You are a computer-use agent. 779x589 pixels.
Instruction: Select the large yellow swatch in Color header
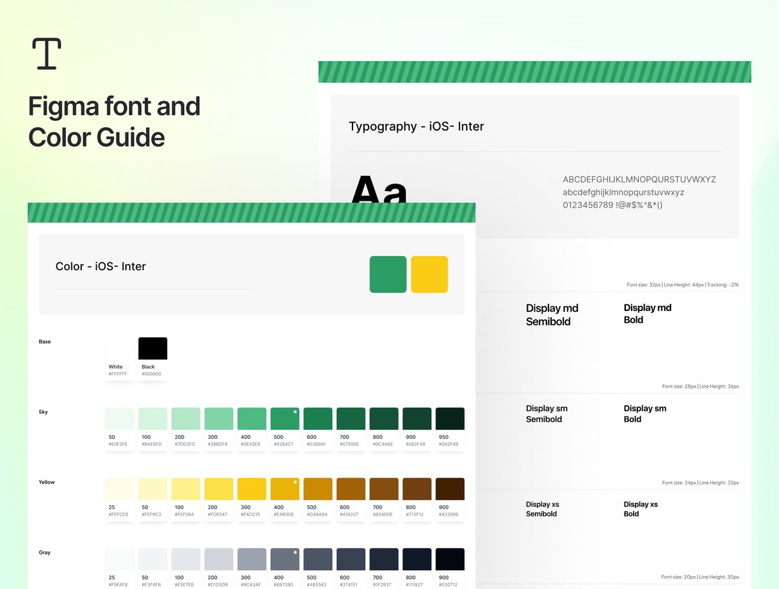429,274
